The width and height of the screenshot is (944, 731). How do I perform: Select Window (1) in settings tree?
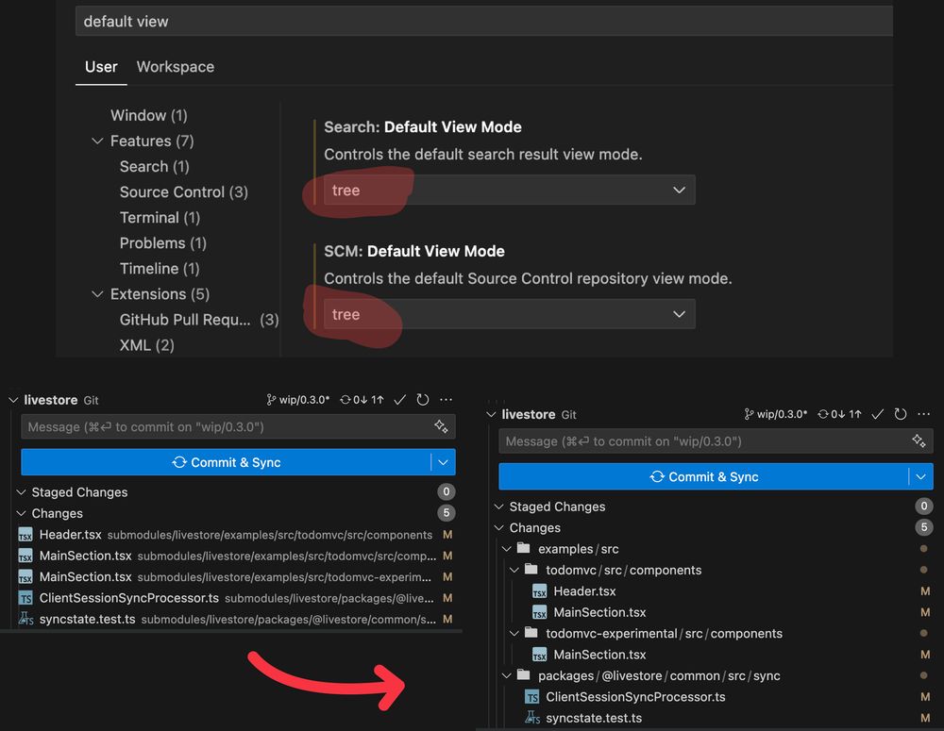click(x=149, y=115)
